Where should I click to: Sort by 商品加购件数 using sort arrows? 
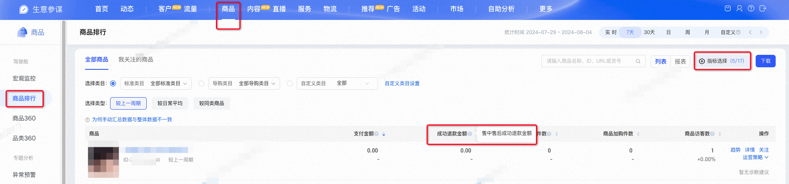coord(638,134)
